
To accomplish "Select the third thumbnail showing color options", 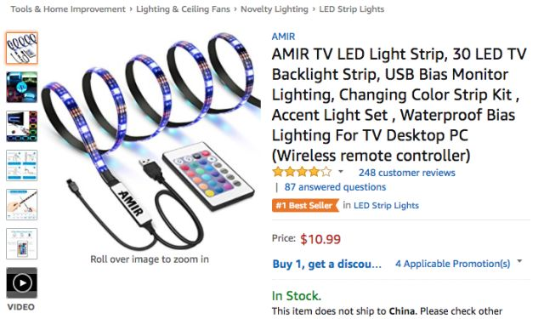I will pyautogui.click(x=21, y=127).
